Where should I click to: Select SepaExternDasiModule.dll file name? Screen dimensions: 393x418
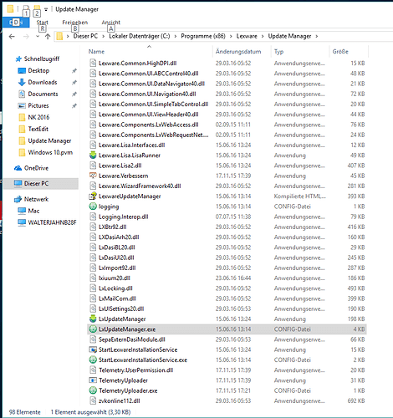point(132,339)
